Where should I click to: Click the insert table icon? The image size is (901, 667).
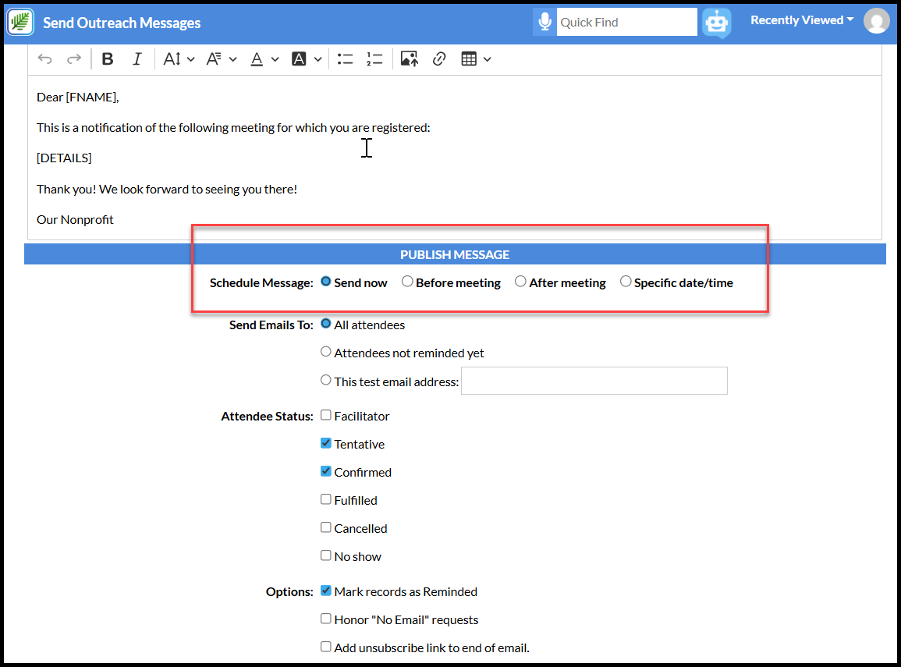[x=469, y=59]
